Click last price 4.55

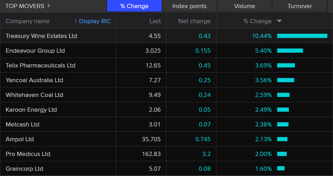pos(155,36)
